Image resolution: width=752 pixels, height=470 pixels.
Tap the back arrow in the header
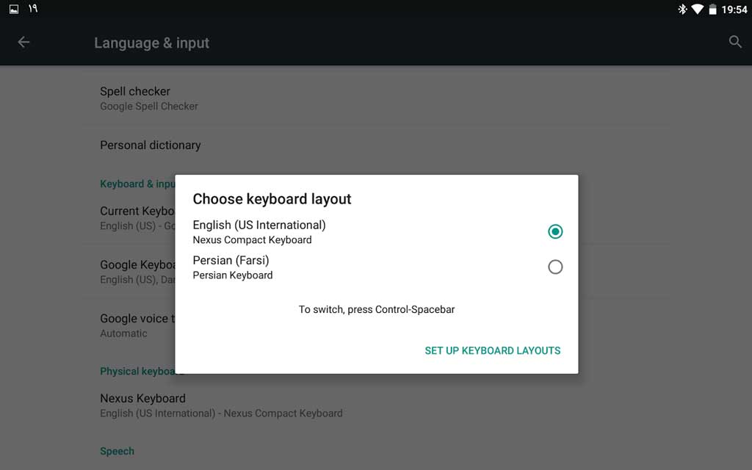coord(23,43)
